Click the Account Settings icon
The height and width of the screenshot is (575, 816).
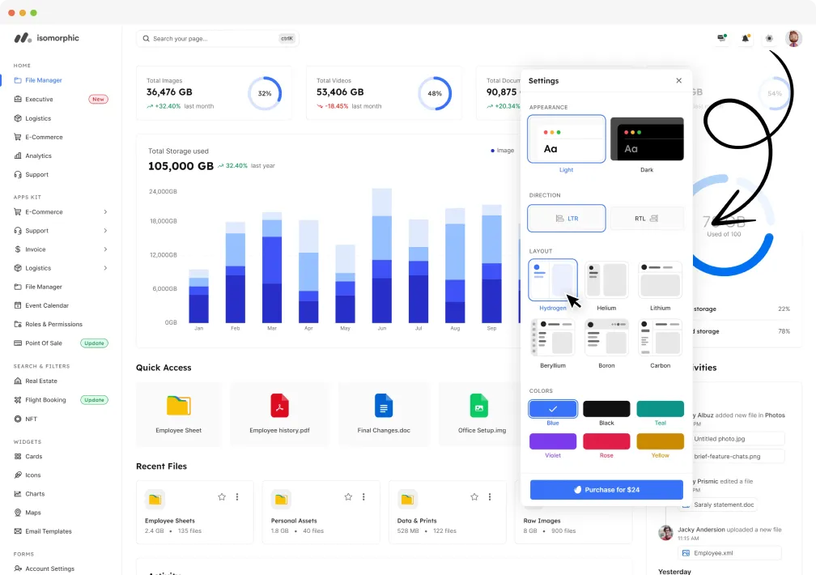(x=18, y=569)
